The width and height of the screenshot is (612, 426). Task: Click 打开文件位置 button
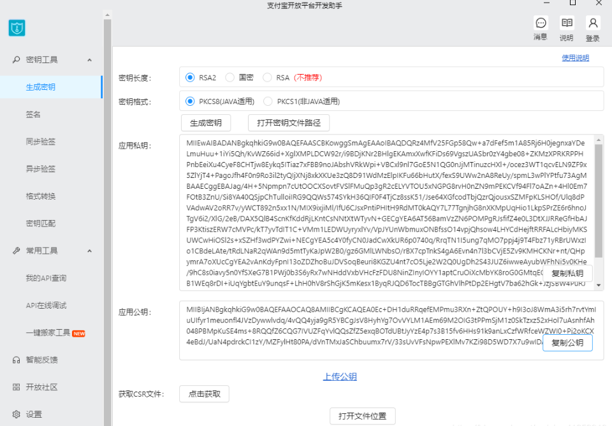tap(363, 416)
